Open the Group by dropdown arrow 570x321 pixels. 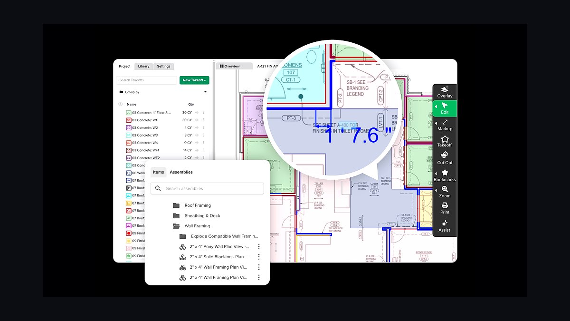206,92
